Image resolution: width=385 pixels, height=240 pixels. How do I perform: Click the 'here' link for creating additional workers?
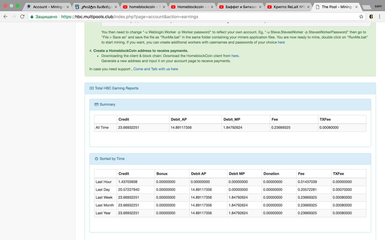coord(281,42)
